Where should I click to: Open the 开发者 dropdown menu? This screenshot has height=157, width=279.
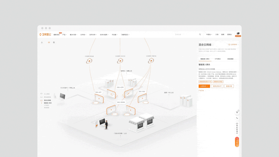[x=115, y=35]
